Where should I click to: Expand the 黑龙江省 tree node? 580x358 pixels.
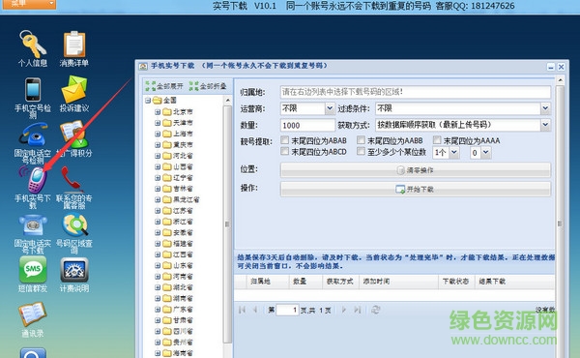point(158,199)
